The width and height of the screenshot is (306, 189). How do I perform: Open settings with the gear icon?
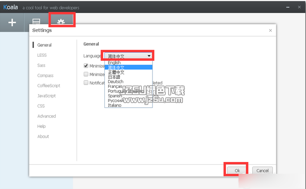pos(61,21)
